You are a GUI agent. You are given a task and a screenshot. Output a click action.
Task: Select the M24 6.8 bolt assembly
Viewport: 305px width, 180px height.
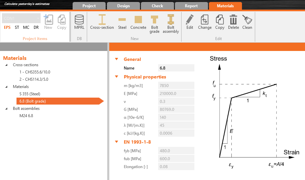coord(26,116)
